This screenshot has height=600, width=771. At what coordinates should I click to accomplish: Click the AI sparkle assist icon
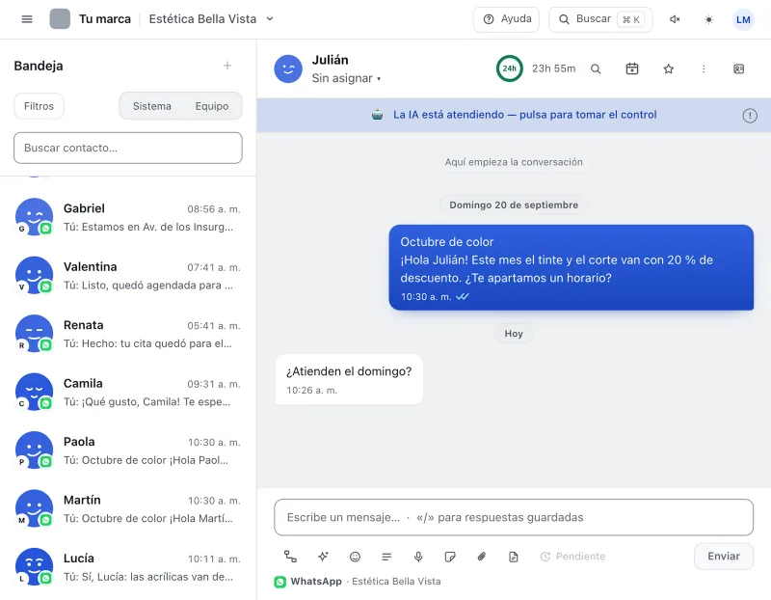(x=323, y=557)
